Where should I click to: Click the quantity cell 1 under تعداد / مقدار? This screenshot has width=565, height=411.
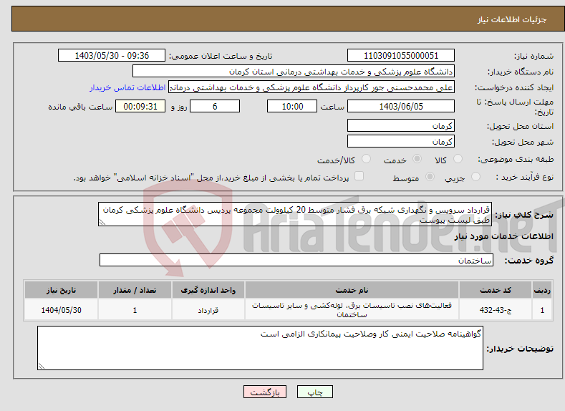tap(135, 310)
